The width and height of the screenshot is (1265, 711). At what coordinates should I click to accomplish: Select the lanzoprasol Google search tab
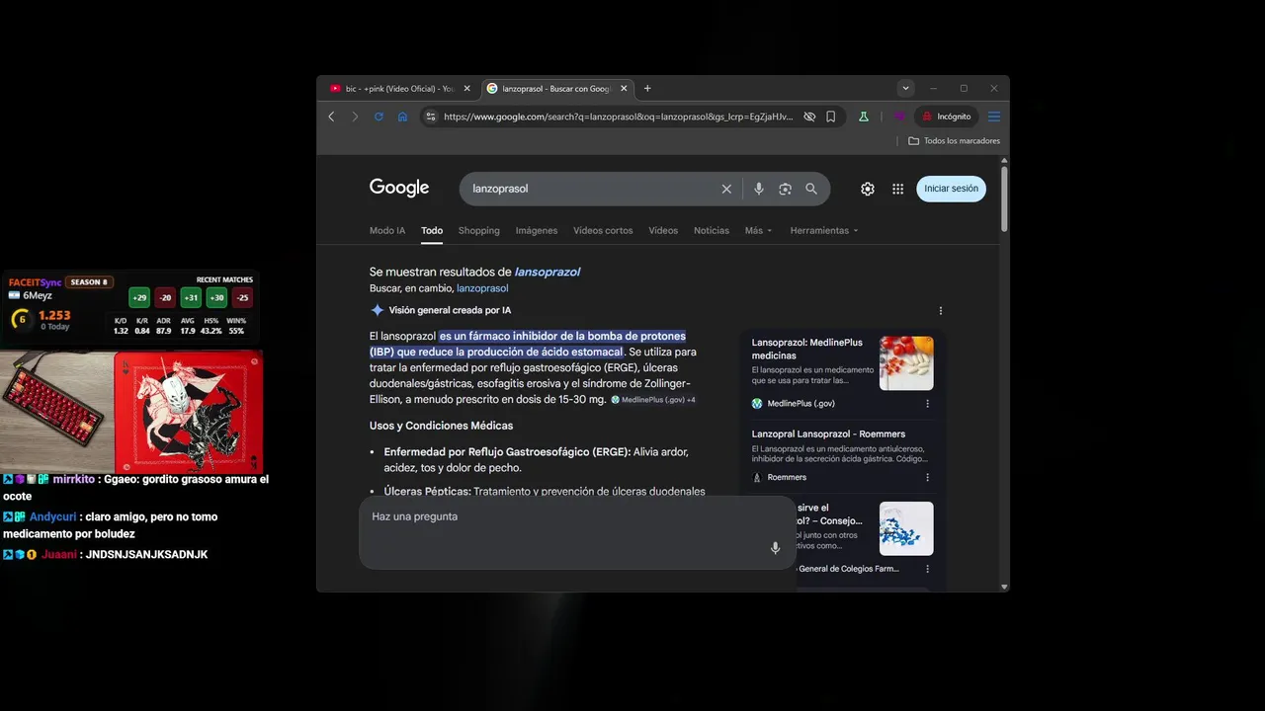pyautogui.click(x=556, y=89)
